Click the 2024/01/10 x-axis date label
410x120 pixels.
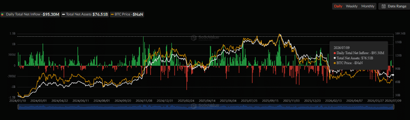tap(17, 100)
